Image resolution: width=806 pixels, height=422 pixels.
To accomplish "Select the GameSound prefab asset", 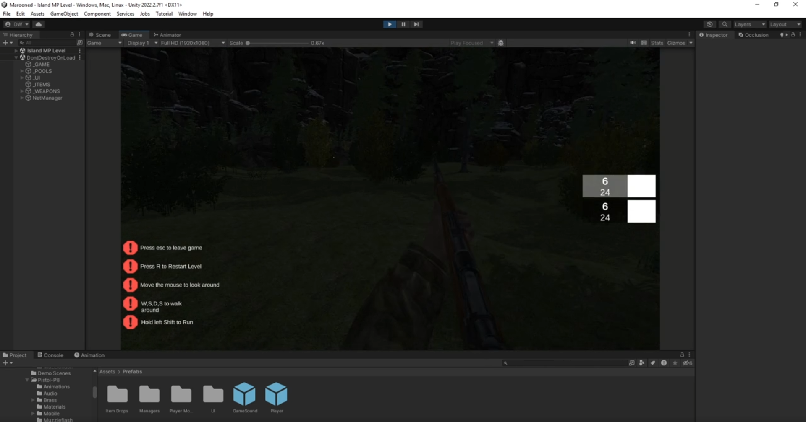I will click(x=244, y=395).
